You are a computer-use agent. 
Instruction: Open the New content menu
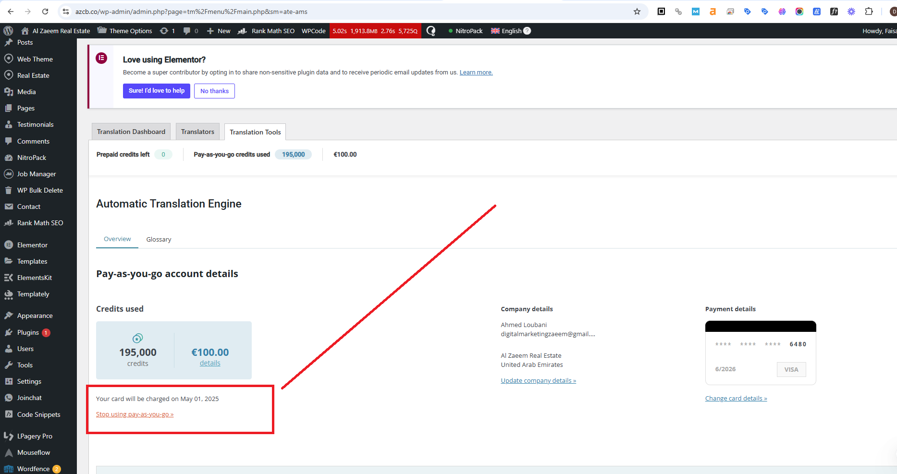click(x=219, y=31)
